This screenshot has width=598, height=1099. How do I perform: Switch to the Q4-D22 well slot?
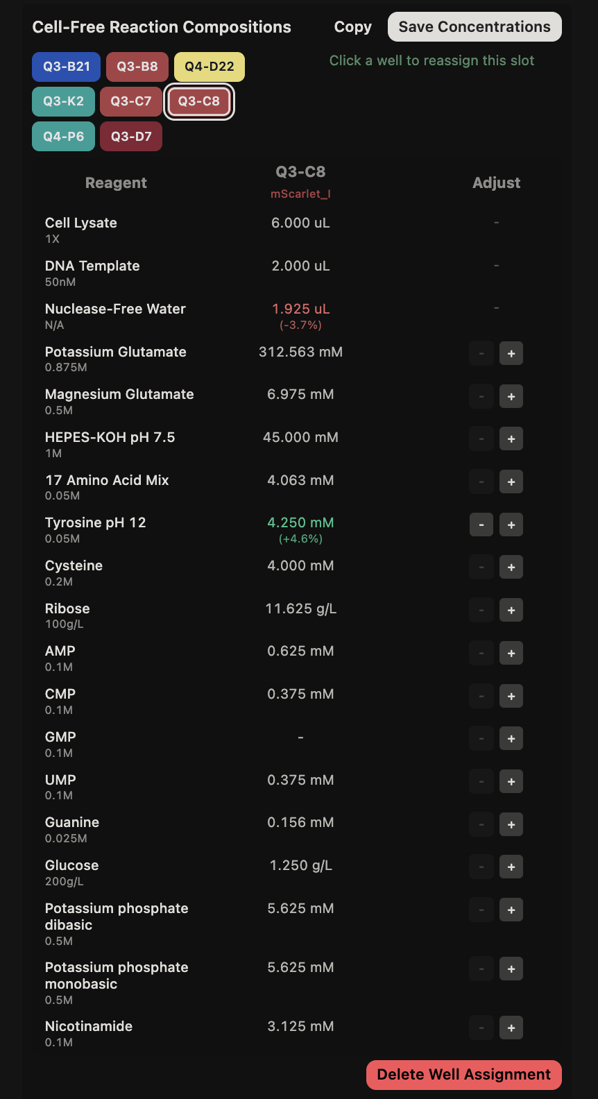(210, 67)
